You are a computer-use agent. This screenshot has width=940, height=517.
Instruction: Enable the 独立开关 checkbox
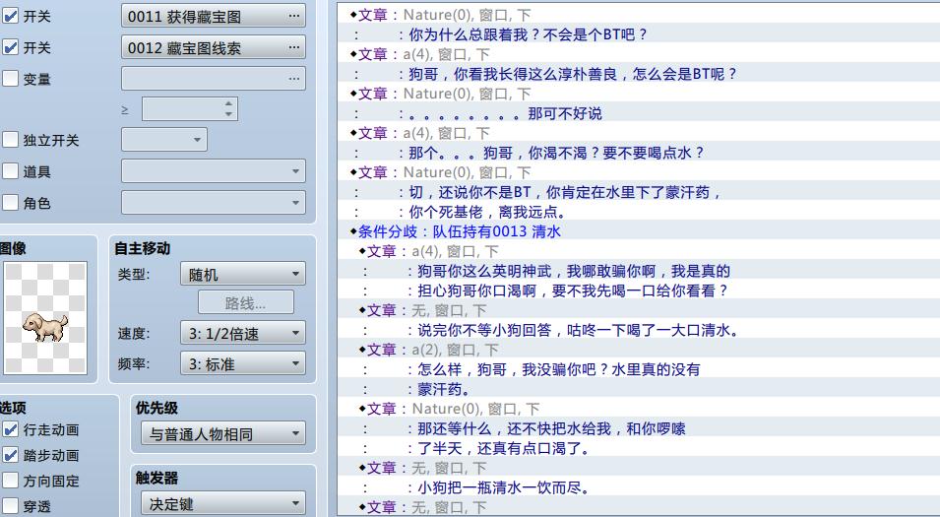coord(10,140)
